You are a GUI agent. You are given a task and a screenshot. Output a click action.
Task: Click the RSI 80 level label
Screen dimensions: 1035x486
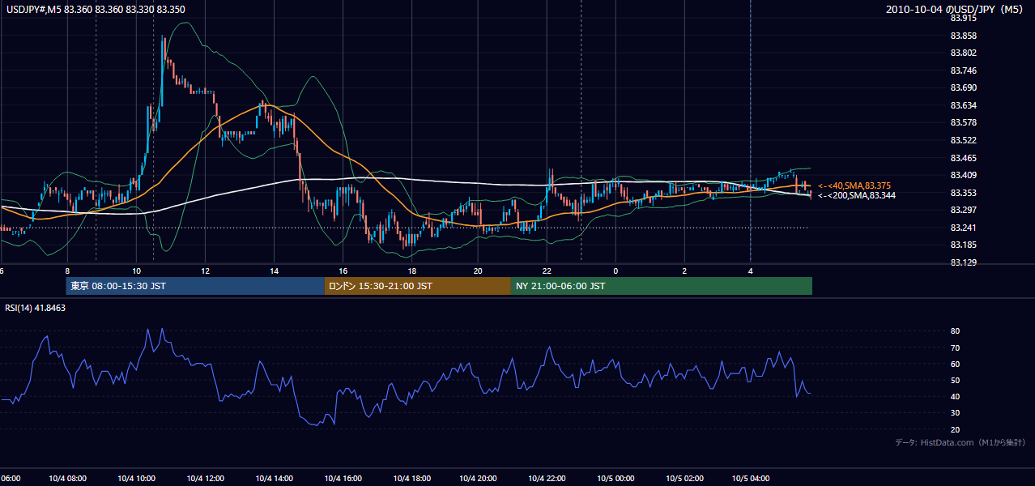[x=955, y=331]
